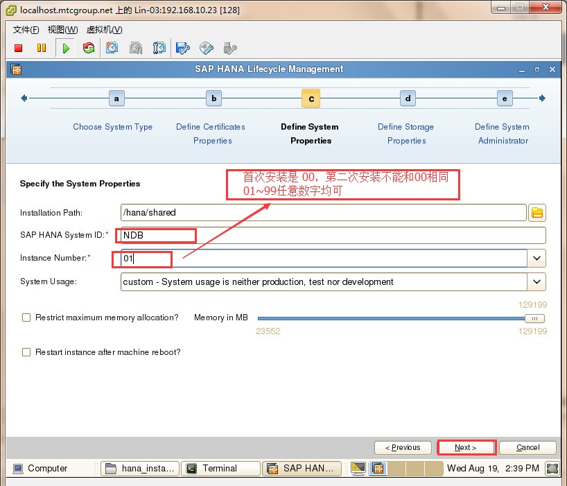This screenshot has width=567, height=486.
Task: Select step e in the roadmap
Action: pos(505,98)
